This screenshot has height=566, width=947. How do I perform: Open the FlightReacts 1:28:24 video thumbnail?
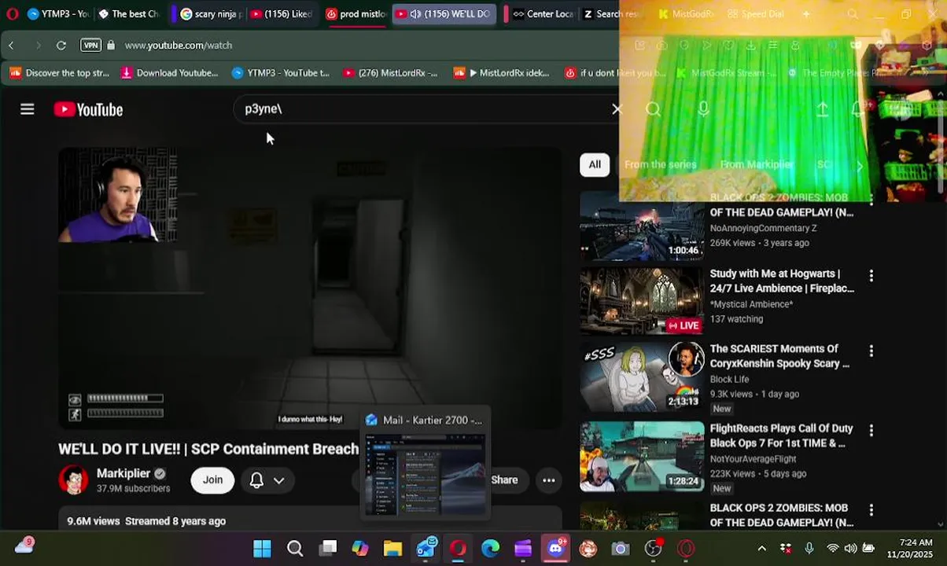point(643,457)
